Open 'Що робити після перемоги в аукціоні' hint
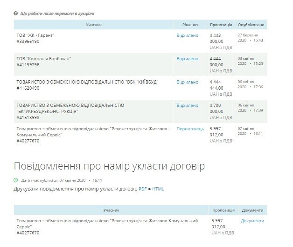 click(x=57, y=14)
